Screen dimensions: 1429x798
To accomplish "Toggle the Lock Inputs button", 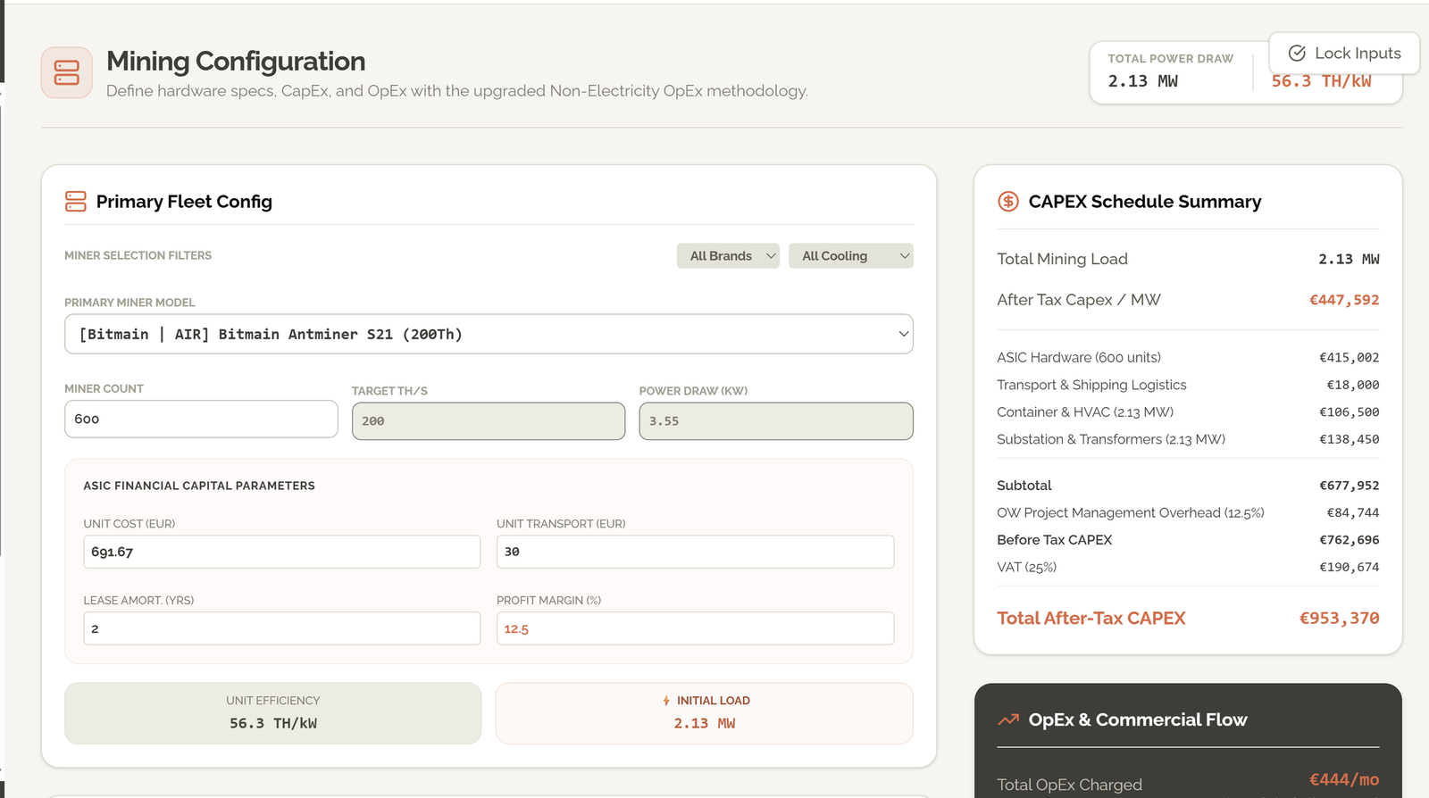I will pyautogui.click(x=1344, y=54).
